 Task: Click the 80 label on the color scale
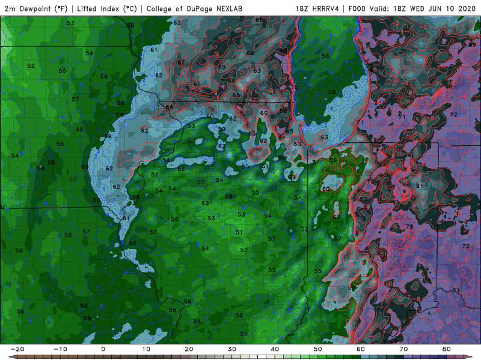pyautogui.click(x=447, y=349)
